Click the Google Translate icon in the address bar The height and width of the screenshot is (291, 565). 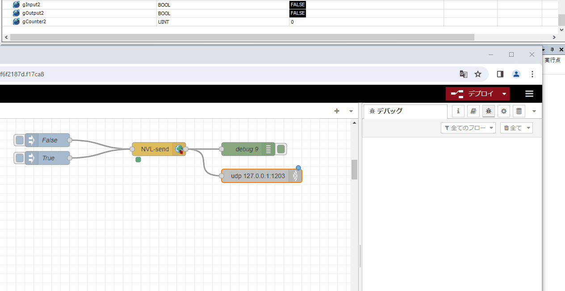click(463, 74)
